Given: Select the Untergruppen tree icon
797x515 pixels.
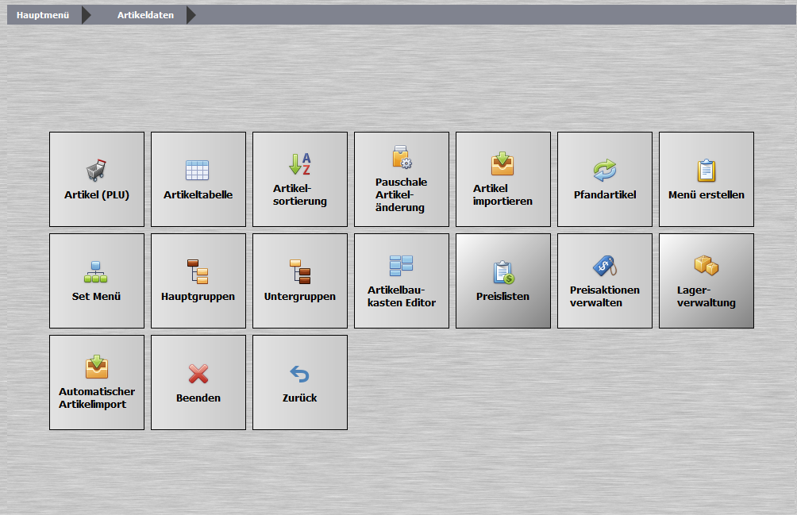Looking at the screenshot, I should pyautogui.click(x=300, y=271).
